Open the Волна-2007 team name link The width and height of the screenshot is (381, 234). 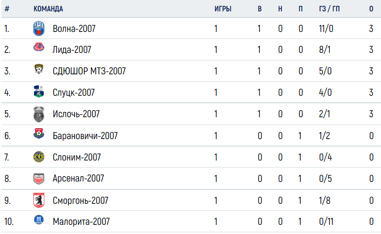(x=74, y=28)
